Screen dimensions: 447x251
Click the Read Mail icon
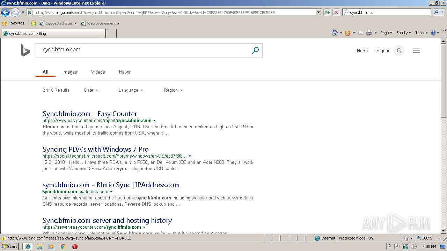point(361,33)
